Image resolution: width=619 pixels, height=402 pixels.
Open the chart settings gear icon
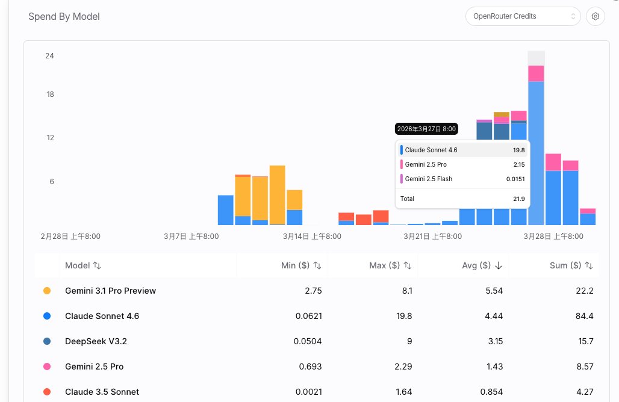595,16
